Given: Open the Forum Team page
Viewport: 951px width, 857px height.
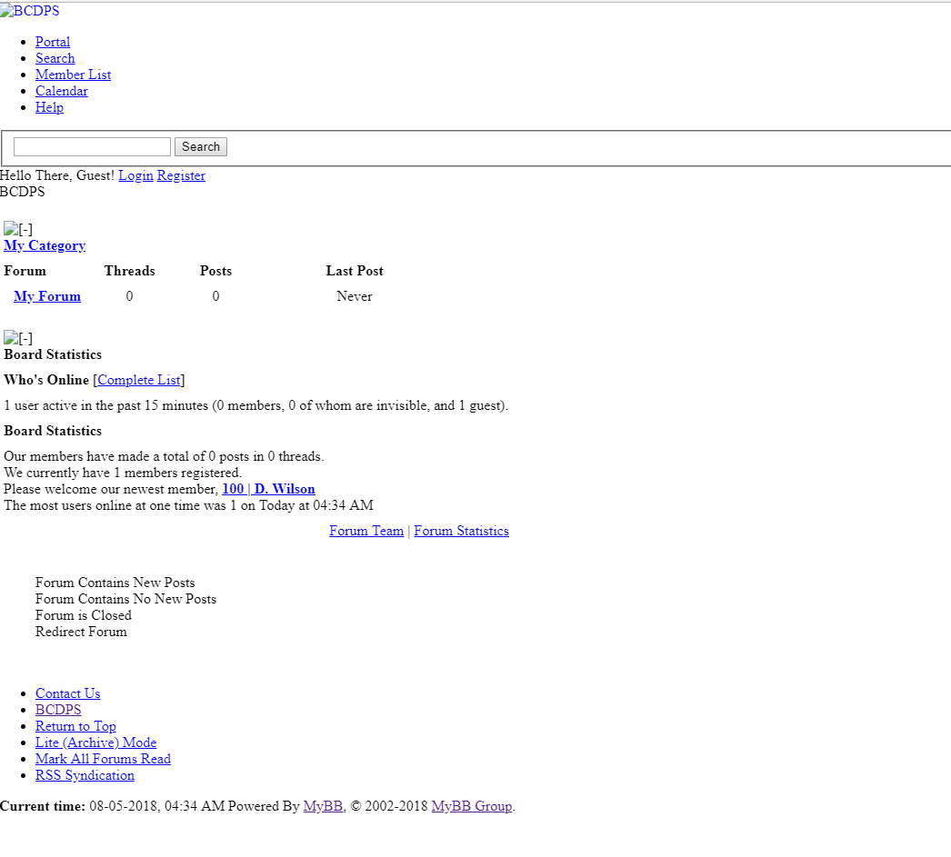Looking at the screenshot, I should pyautogui.click(x=366, y=531).
